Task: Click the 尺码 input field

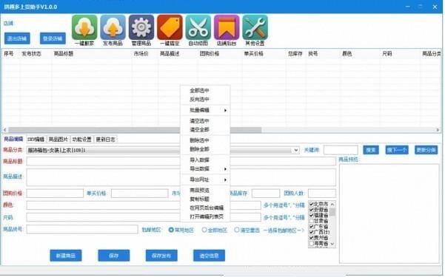Action: (x=144, y=217)
